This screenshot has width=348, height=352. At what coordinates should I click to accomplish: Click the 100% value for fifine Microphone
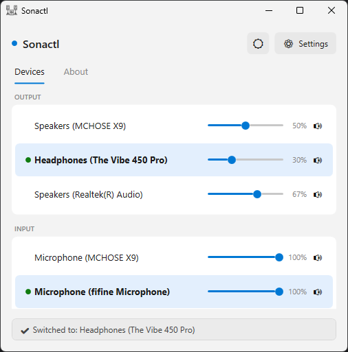click(298, 292)
